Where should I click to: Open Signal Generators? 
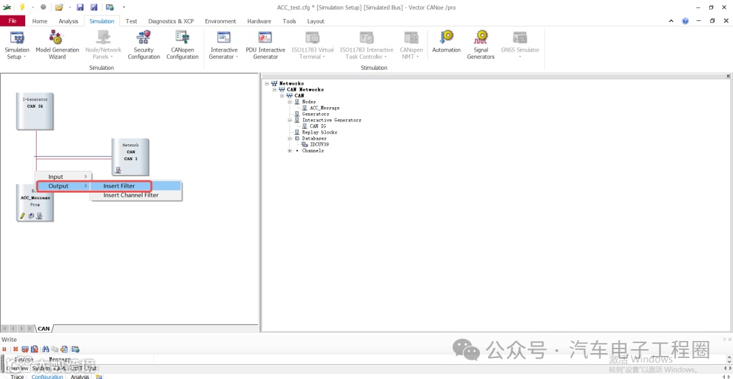(x=481, y=45)
